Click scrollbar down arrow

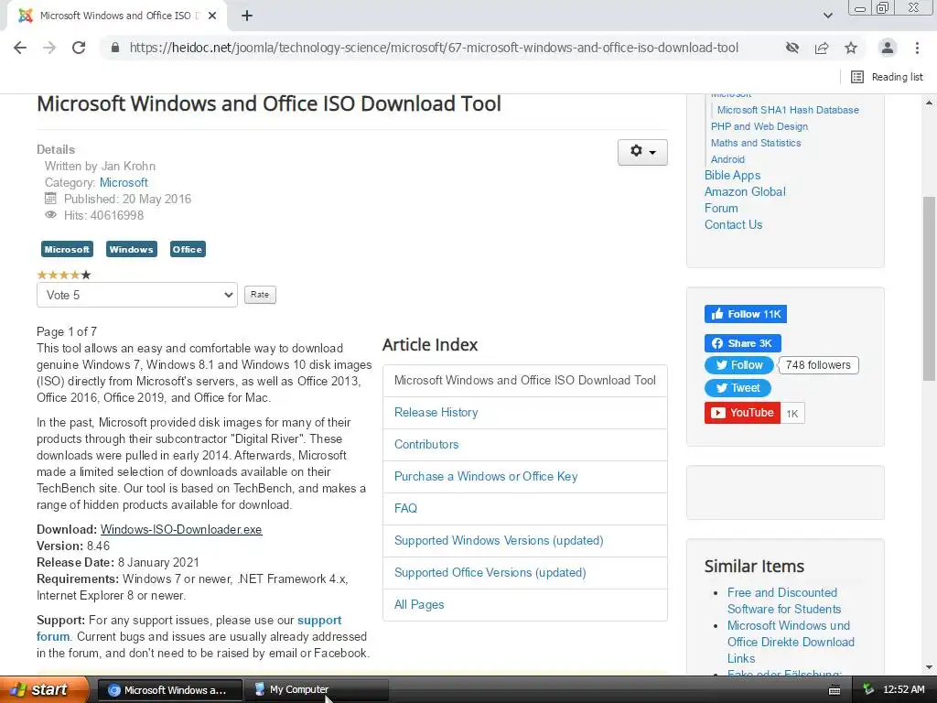point(930,667)
